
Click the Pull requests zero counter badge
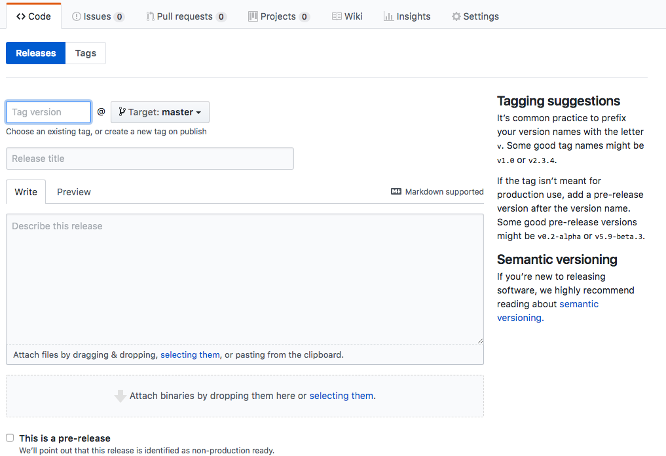[x=221, y=17]
